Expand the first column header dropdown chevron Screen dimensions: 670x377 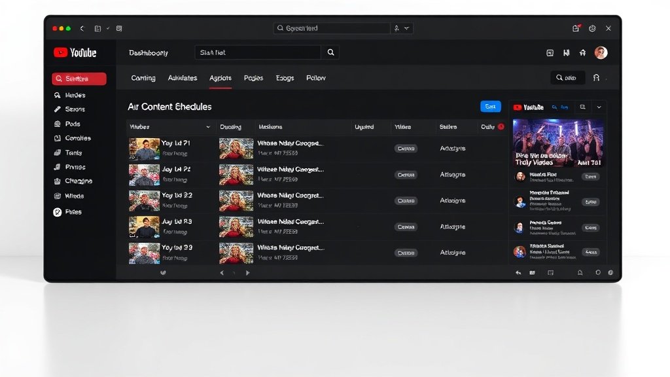[208, 127]
